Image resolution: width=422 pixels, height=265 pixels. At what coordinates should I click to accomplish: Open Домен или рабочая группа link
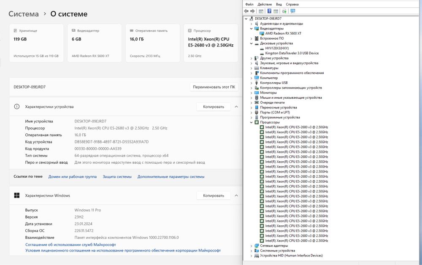(73, 177)
